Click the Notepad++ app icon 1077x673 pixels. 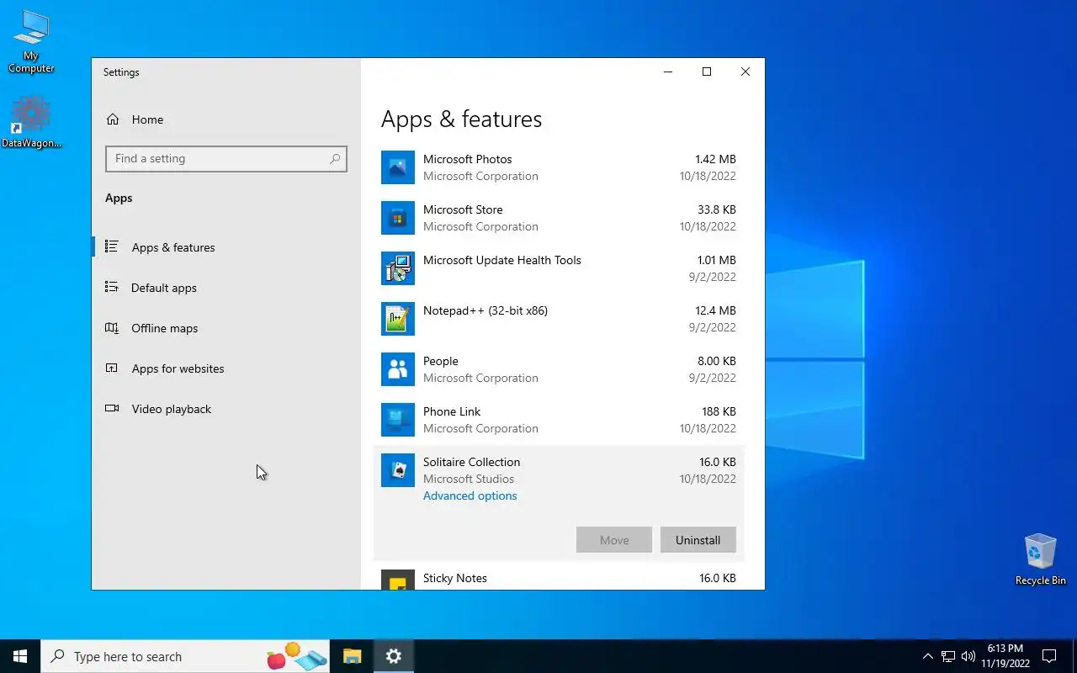[398, 319]
